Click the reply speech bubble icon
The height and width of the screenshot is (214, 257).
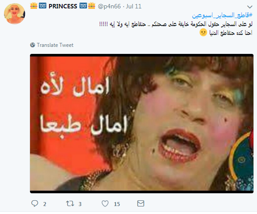pos(34,203)
